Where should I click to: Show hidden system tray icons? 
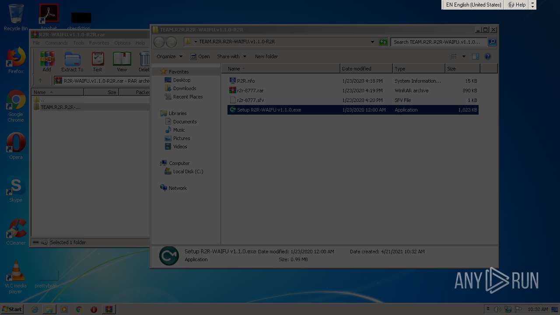click(487, 309)
